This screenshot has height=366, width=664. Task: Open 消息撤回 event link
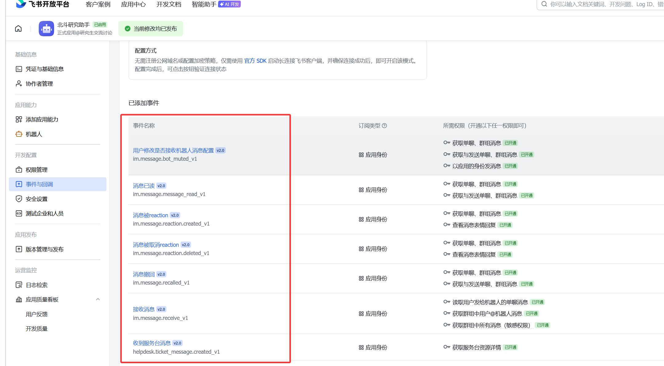click(x=144, y=274)
